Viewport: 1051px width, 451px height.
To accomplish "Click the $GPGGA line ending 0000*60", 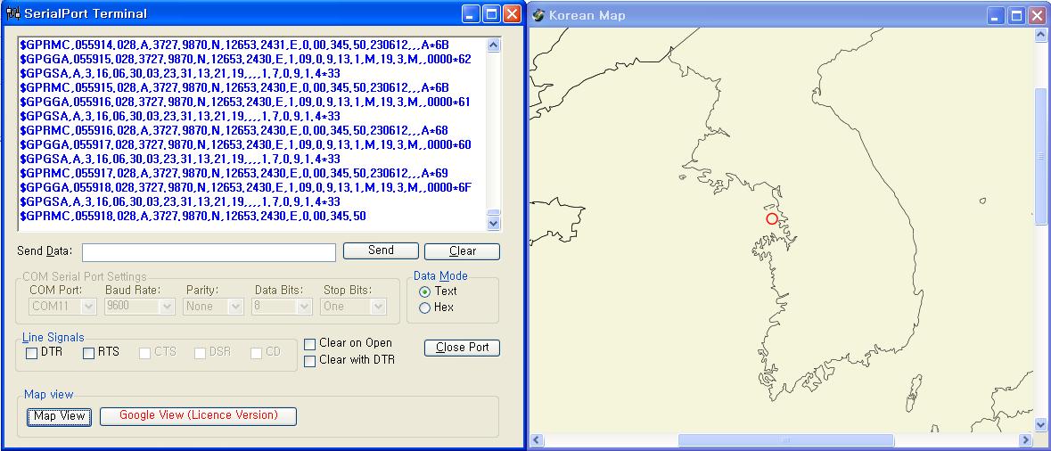I will coord(245,144).
